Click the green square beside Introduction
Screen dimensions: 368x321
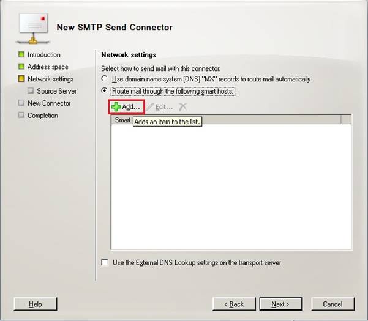coord(21,55)
